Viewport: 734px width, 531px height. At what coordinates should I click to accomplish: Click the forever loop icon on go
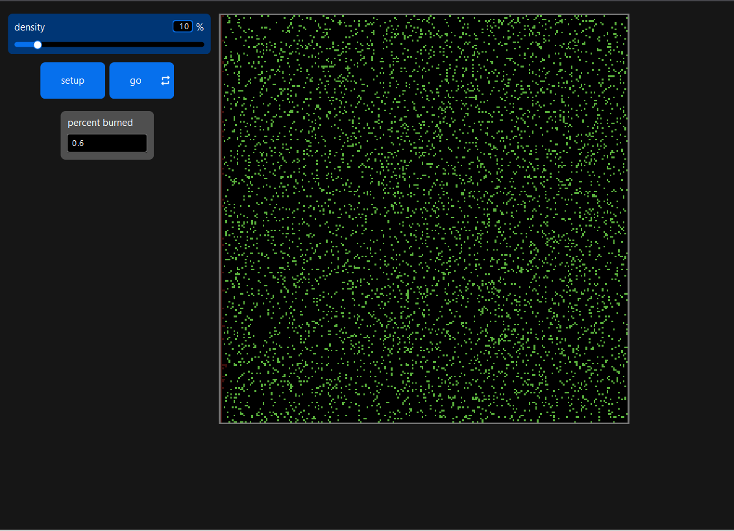[x=165, y=80]
